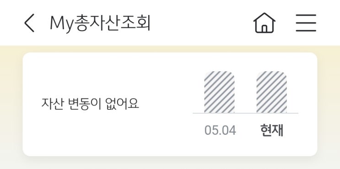Tap the top of the 05.04 bar

pyautogui.click(x=219, y=74)
